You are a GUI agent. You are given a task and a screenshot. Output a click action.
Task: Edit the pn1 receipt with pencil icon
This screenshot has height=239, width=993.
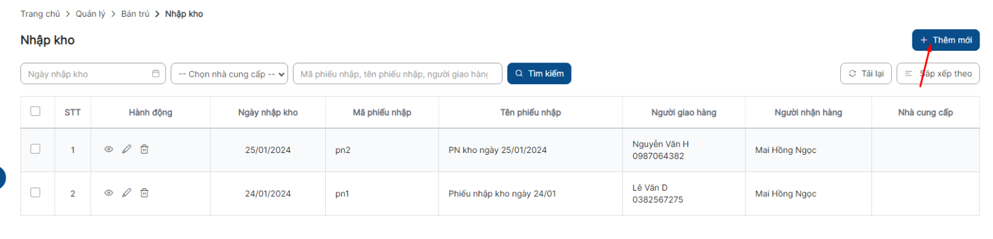click(x=127, y=193)
